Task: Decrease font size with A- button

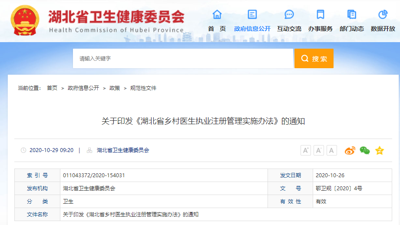Action: [319, 151]
